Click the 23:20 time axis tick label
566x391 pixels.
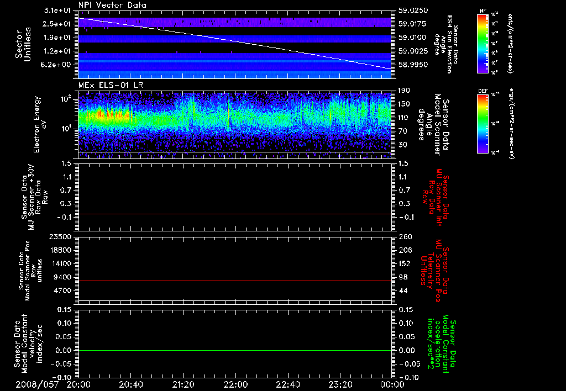coord(340,384)
